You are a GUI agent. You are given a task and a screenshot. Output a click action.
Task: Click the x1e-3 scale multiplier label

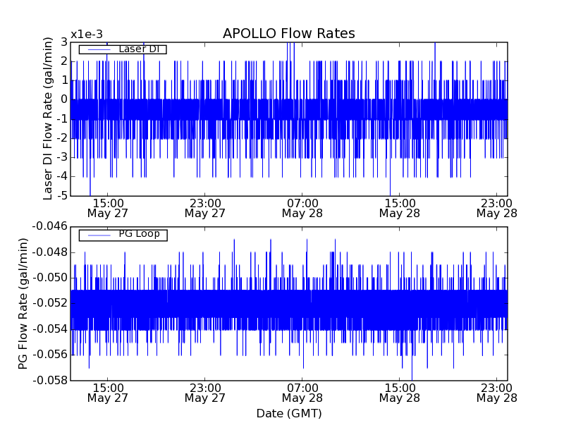[87, 35]
